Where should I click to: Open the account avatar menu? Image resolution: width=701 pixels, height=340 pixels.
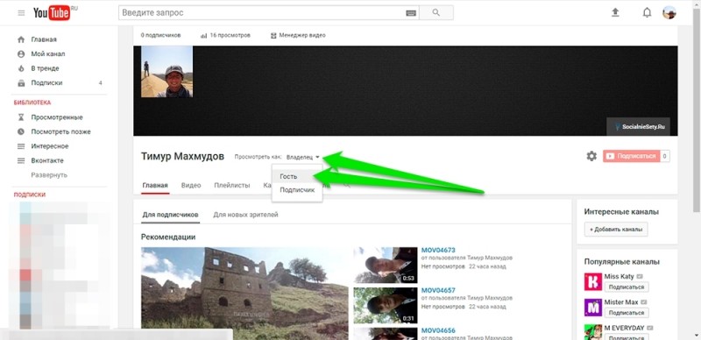[669, 12]
